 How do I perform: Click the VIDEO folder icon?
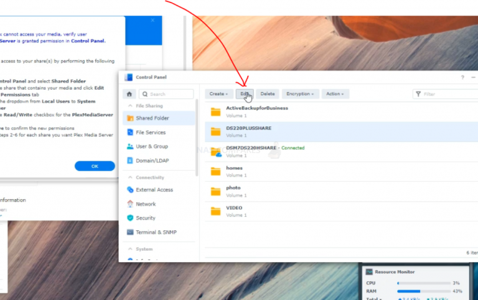(x=215, y=211)
